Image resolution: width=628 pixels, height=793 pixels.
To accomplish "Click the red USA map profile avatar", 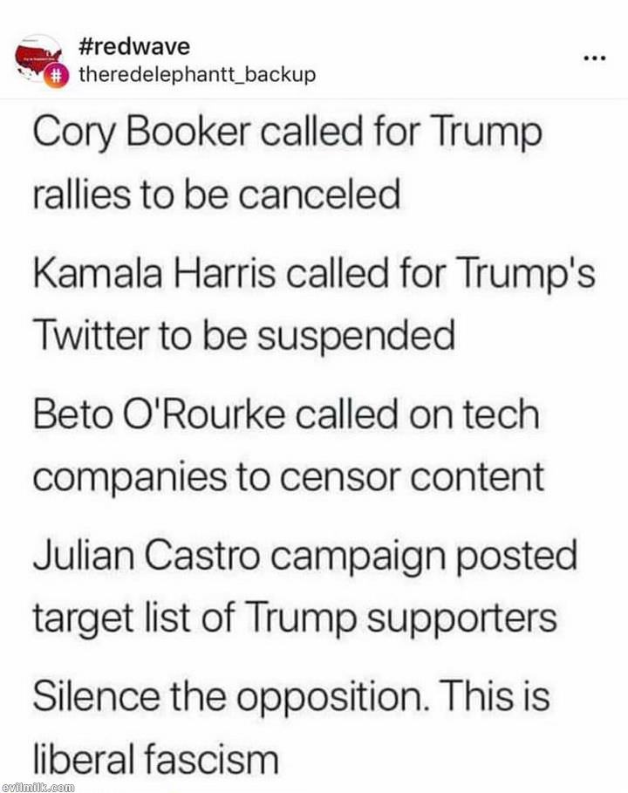I will click(38, 58).
